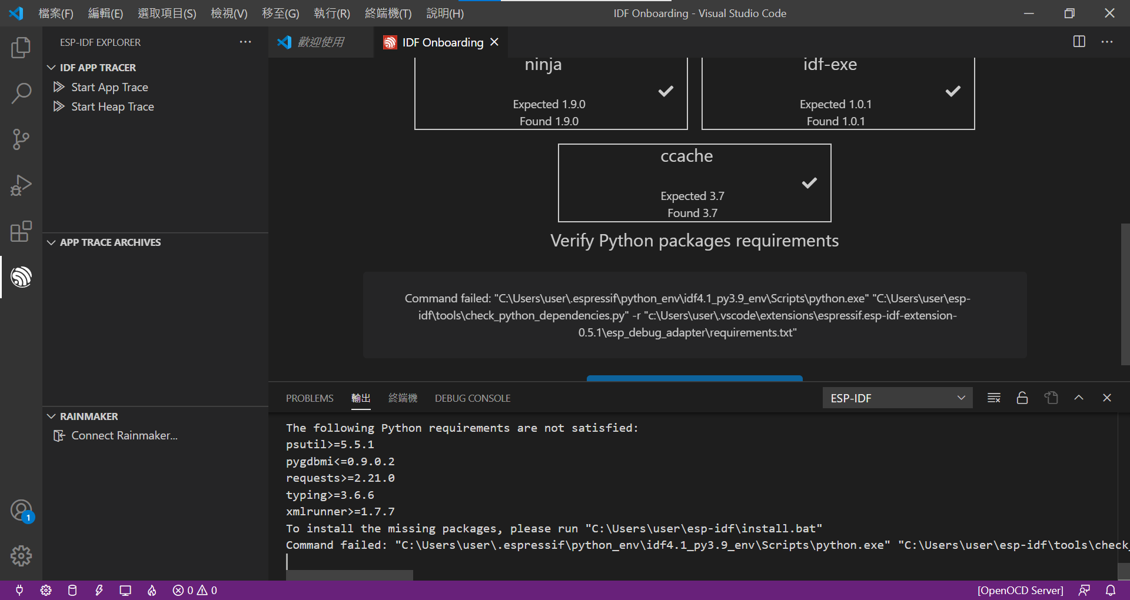Open the Search view in activity bar
Screen dimensions: 1130x600
[x=21, y=93]
